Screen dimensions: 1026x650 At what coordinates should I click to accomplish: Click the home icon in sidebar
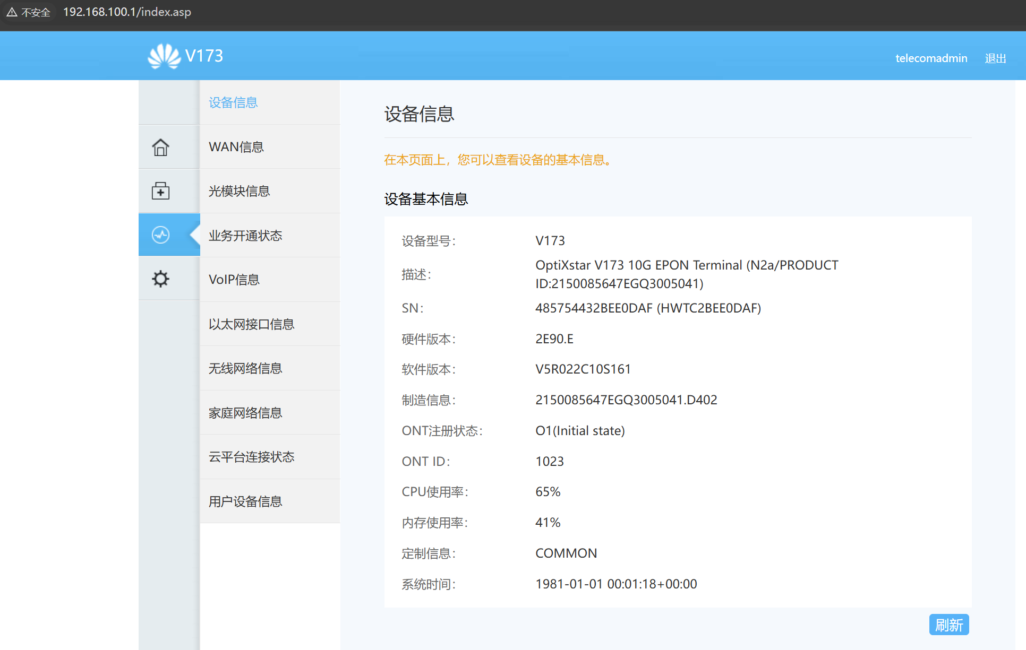[160, 147]
